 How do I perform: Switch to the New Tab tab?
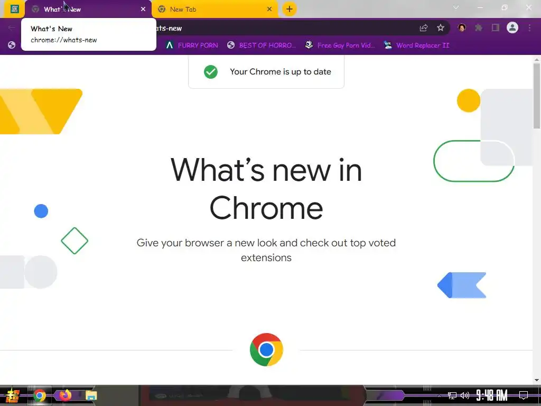point(214,10)
